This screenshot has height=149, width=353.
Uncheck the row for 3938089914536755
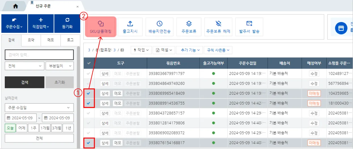pyautogui.click(x=89, y=103)
